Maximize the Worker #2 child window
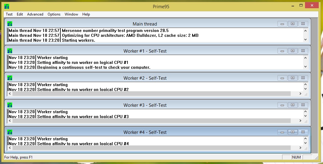The image size is (323, 164). [x=292, y=78]
